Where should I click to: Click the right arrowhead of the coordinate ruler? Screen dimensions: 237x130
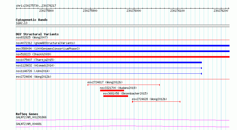pyautogui.click(x=229, y=8)
